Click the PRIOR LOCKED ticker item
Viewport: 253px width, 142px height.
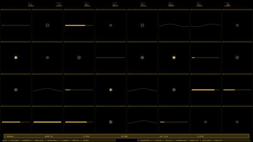coord(39,140)
